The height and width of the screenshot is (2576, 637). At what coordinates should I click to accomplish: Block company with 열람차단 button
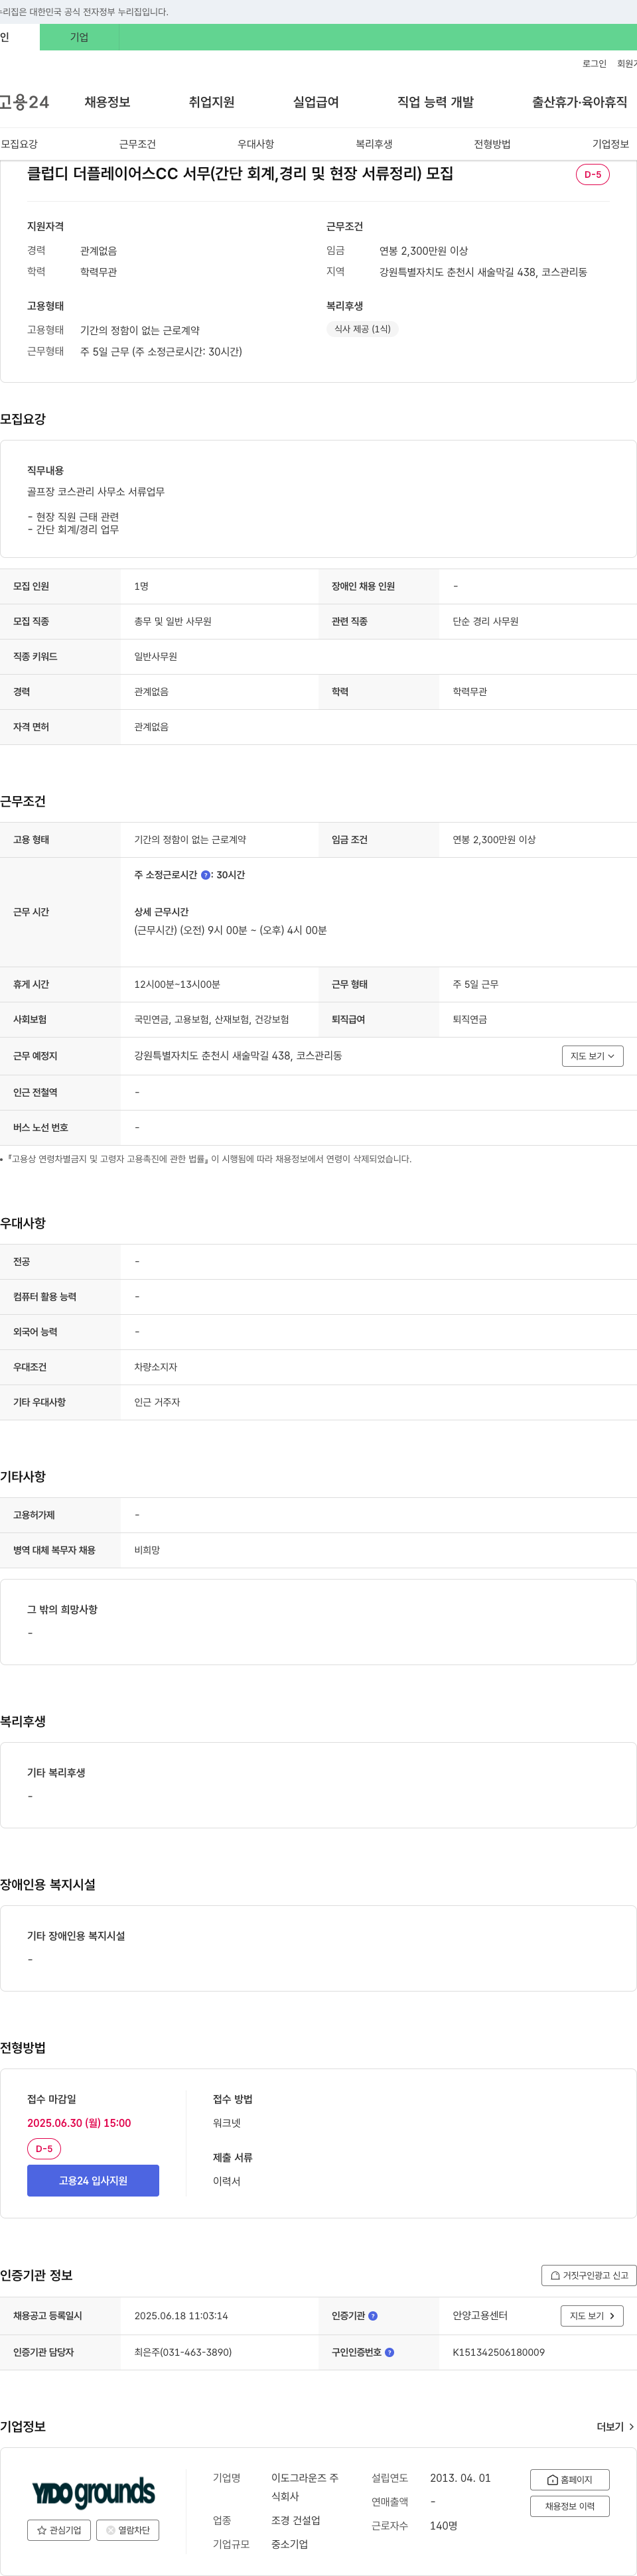[127, 2530]
